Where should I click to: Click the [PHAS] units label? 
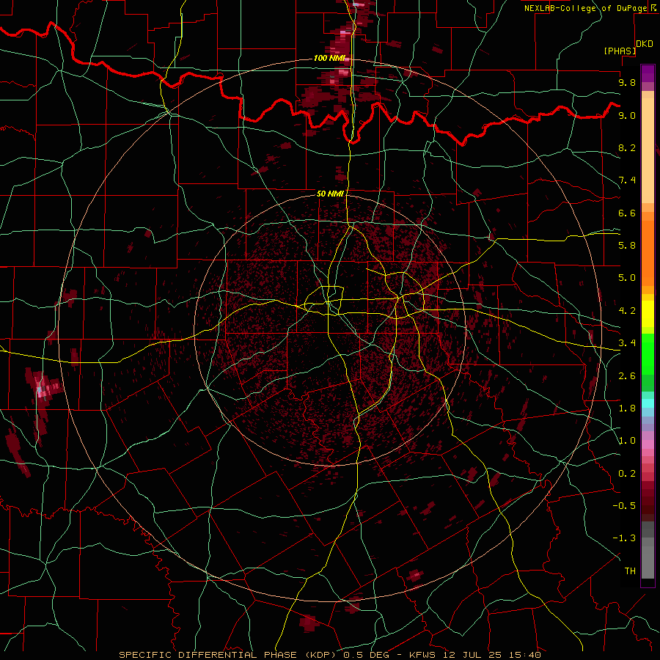point(620,51)
